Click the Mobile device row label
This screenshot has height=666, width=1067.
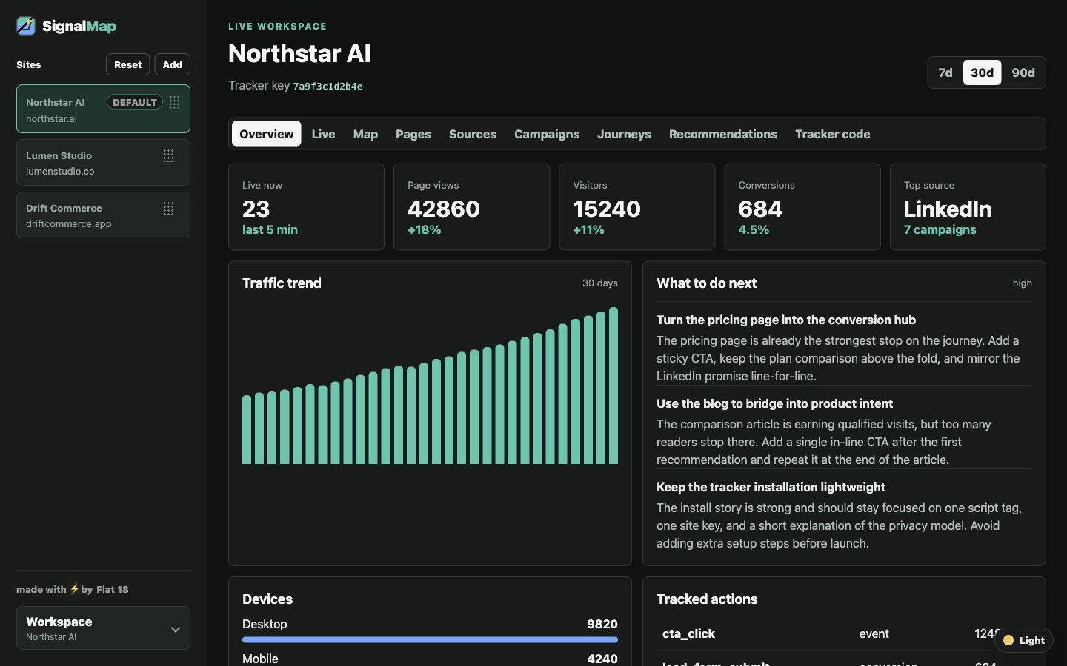click(260, 659)
